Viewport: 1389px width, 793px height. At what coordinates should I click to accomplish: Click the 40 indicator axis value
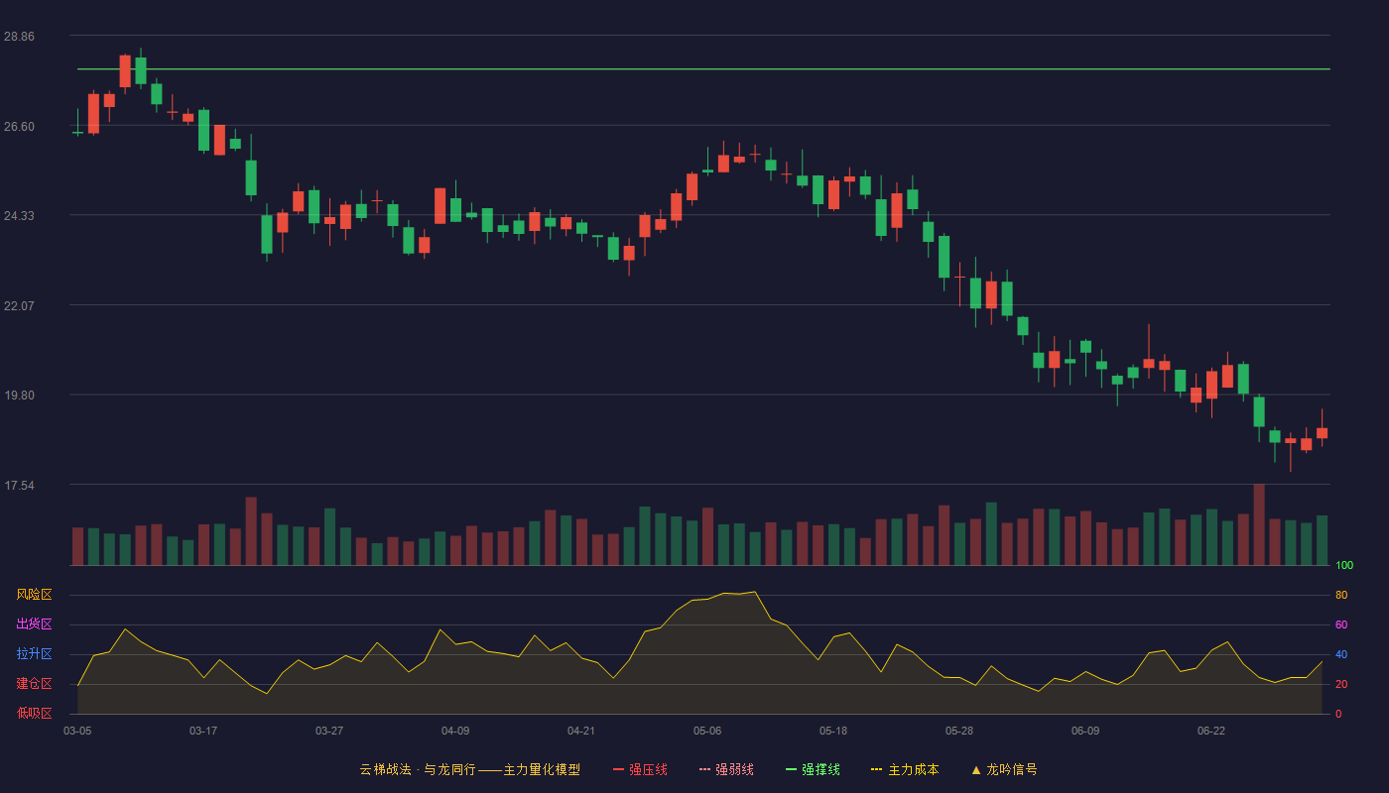[x=1341, y=655]
